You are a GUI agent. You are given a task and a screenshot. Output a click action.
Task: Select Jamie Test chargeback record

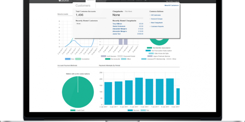pos(116,34)
